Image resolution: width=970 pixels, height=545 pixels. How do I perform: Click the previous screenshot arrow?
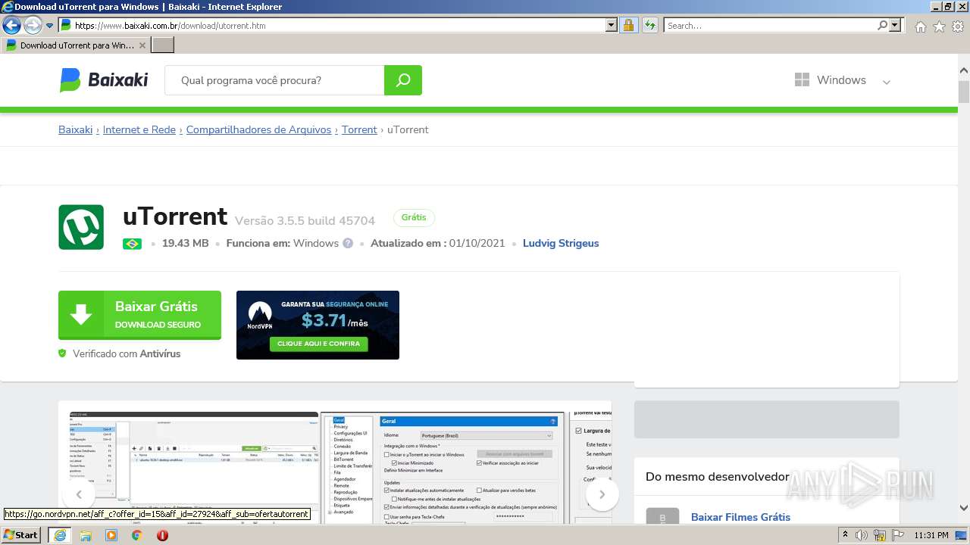[x=79, y=494]
